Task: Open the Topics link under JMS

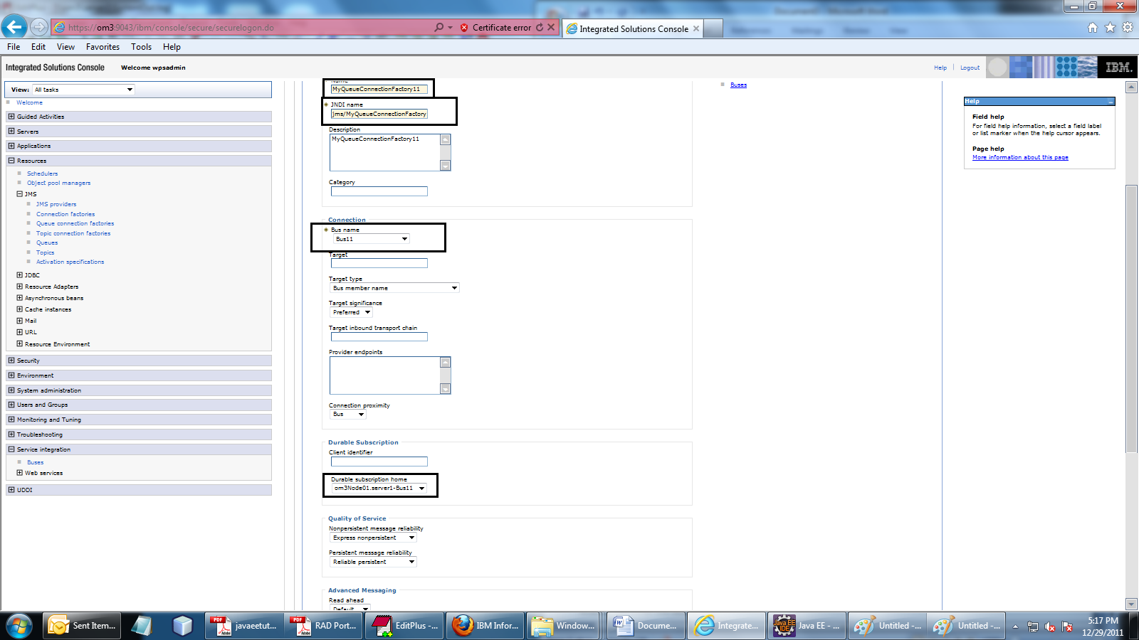Action: tap(45, 252)
